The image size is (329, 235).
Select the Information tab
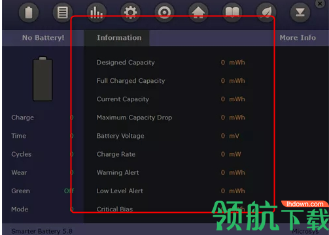117,38
